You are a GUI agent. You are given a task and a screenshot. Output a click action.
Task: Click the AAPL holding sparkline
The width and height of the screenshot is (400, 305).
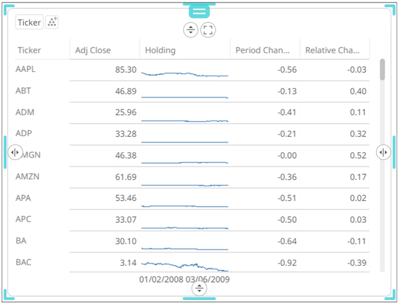tap(185, 74)
